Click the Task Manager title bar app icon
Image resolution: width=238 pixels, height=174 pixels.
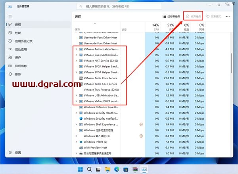[x=10, y=6]
